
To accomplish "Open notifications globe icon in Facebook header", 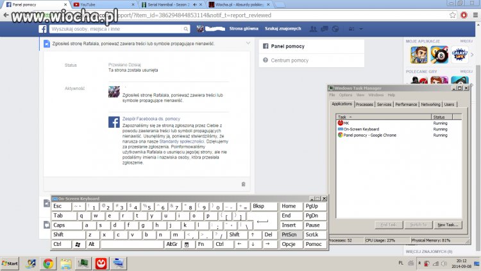I will (335, 29).
